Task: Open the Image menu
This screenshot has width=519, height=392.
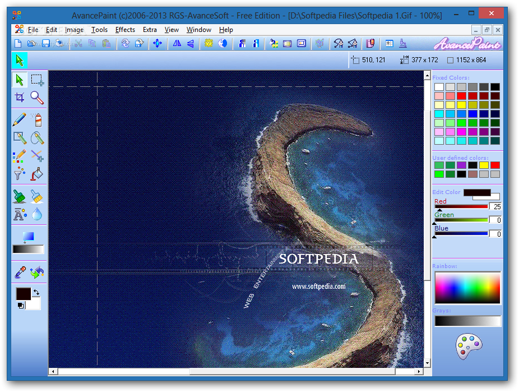Action: coord(74,30)
